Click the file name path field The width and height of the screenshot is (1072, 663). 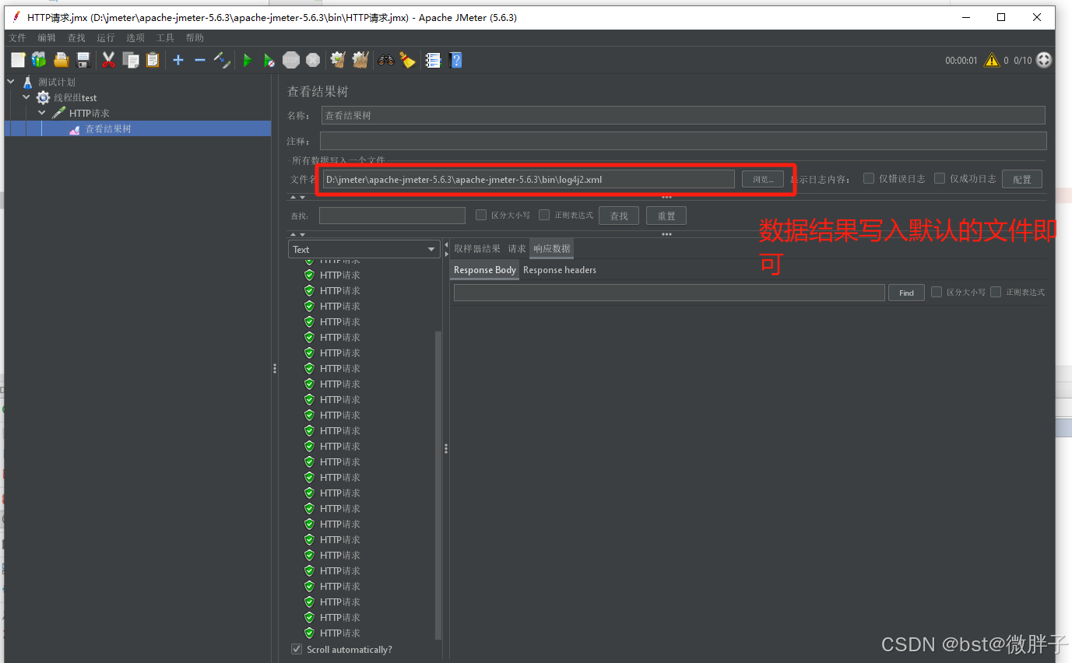click(x=529, y=179)
